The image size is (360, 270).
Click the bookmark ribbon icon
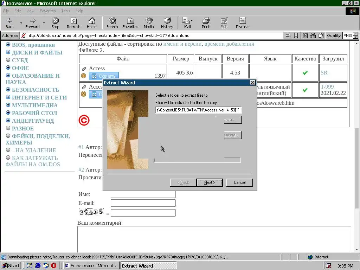(x=296, y=36)
